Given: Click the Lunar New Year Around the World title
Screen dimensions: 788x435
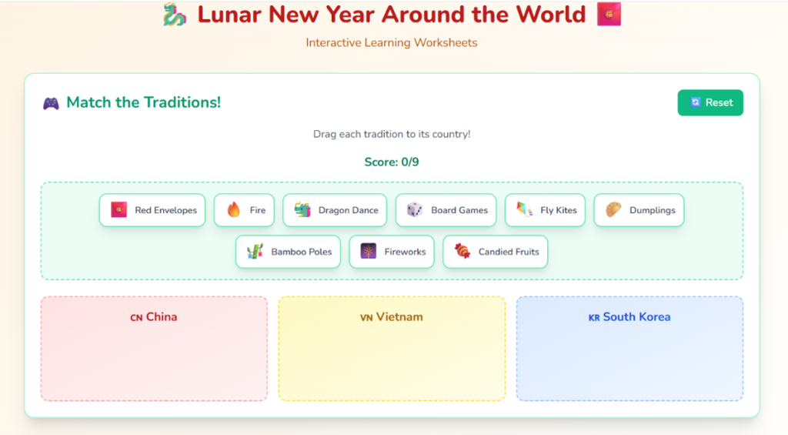Looking at the screenshot, I should click(x=392, y=15).
